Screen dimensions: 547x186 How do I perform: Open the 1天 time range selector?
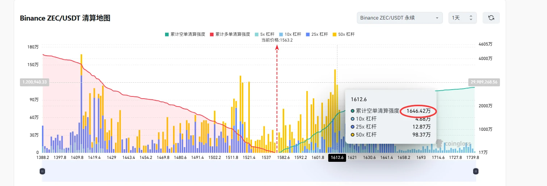(x=463, y=18)
